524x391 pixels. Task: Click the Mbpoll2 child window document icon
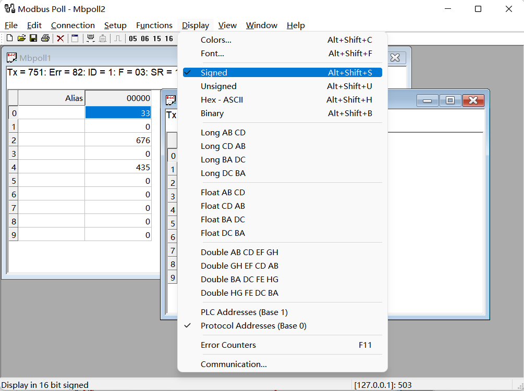tap(171, 100)
